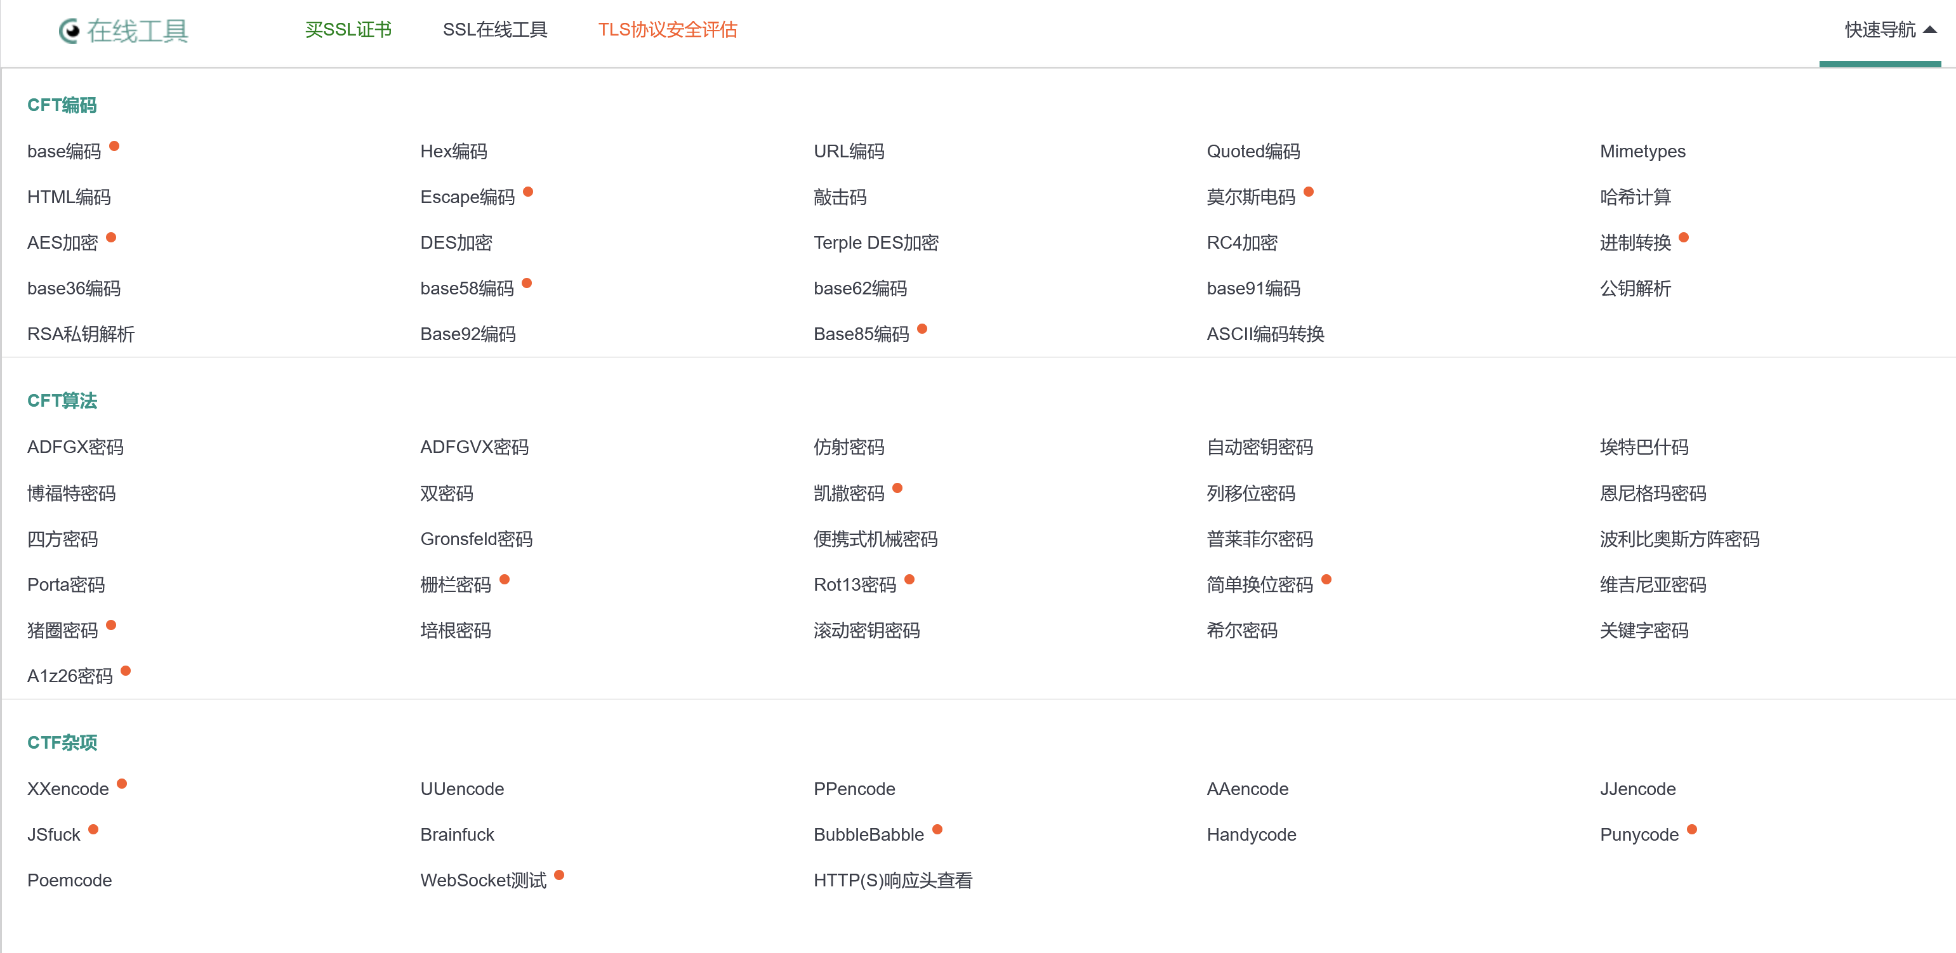
Task: Open the SSL在线工具 menu item
Action: pos(494,30)
